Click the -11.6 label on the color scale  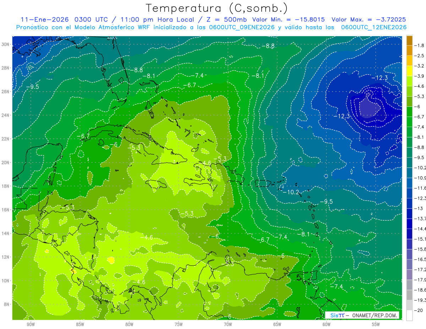[x=420, y=188]
